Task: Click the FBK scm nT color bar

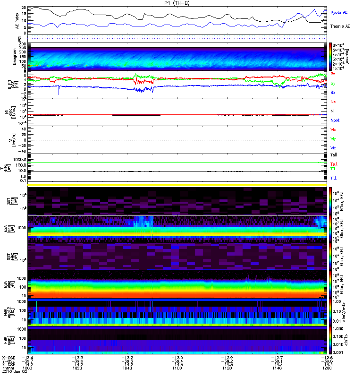Action: click(x=330, y=340)
